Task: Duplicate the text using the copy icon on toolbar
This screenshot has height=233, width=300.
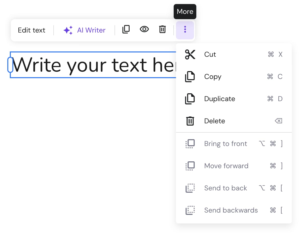Action: (x=126, y=30)
